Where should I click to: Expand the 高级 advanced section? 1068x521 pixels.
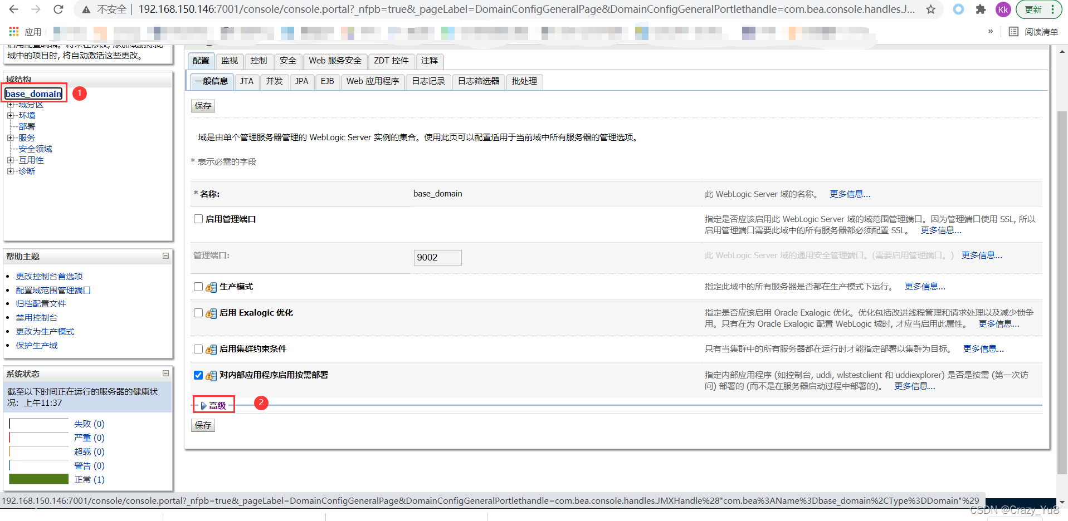(213, 405)
